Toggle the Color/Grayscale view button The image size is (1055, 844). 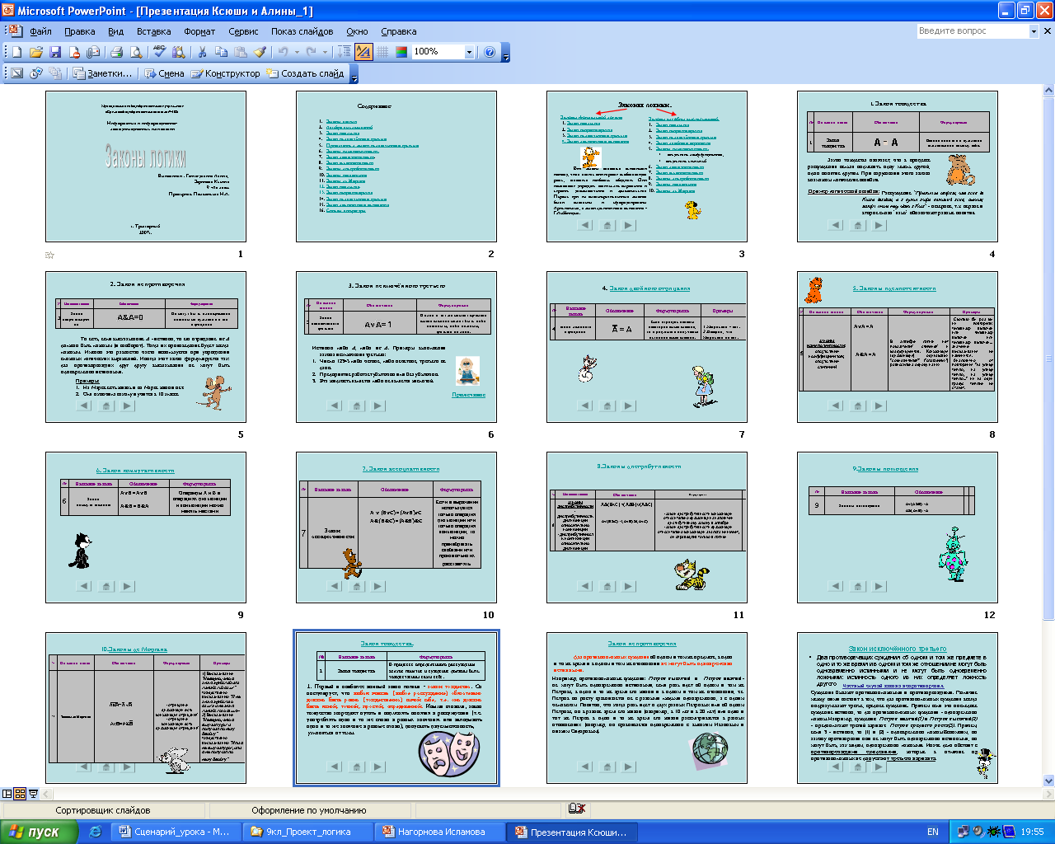(401, 52)
